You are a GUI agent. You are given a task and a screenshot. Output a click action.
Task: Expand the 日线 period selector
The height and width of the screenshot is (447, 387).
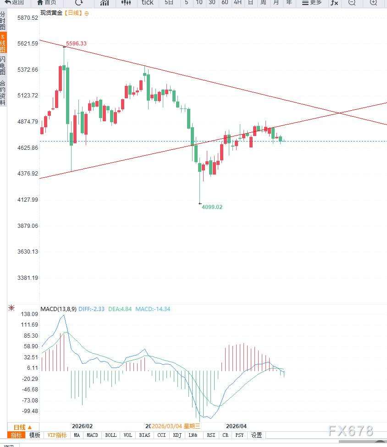tap(22, 427)
